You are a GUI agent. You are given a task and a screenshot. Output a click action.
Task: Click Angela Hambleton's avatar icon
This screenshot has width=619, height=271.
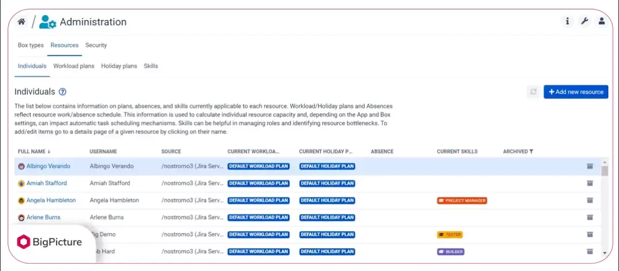click(21, 200)
